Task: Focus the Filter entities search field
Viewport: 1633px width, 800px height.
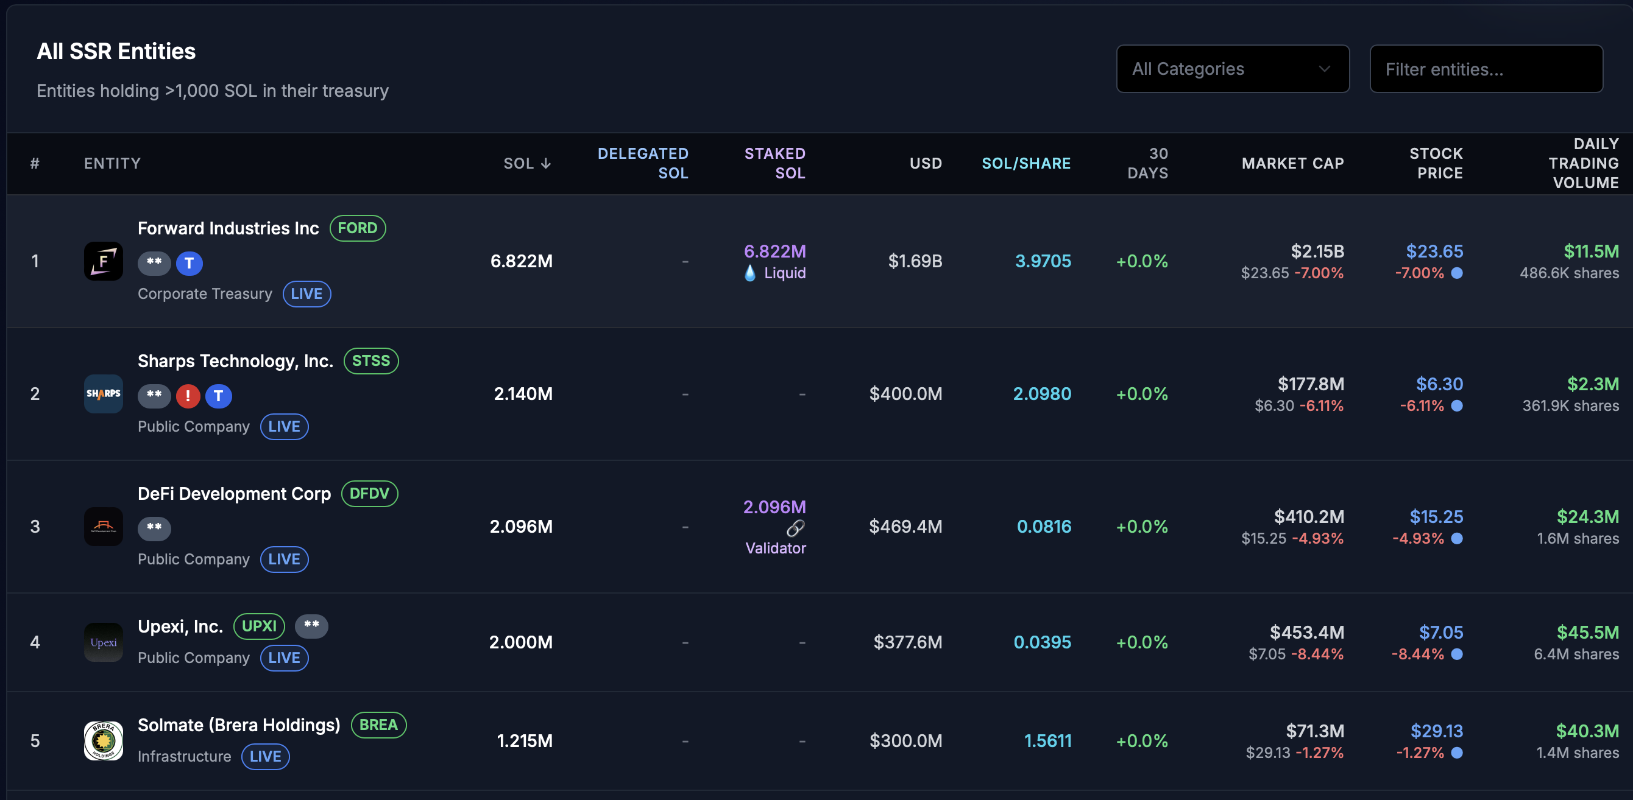Action: click(1486, 69)
